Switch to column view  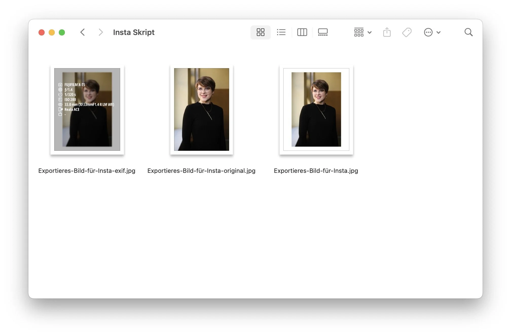(x=302, y=32)
